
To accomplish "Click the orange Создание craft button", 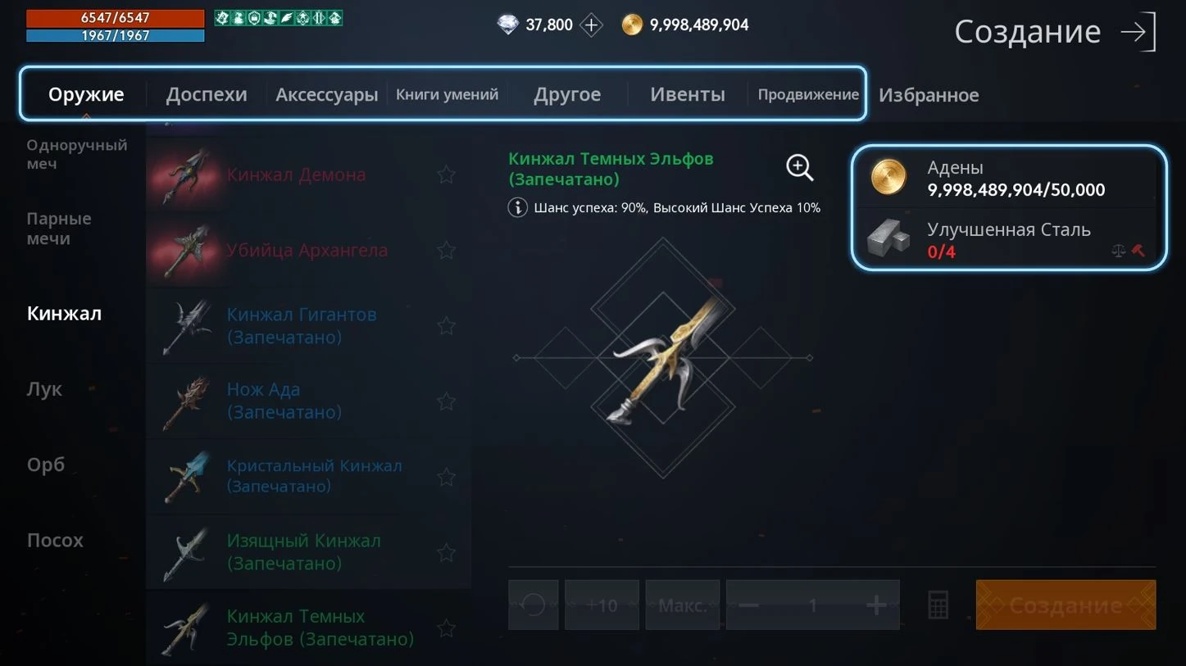I will [x=1066, y=605].
